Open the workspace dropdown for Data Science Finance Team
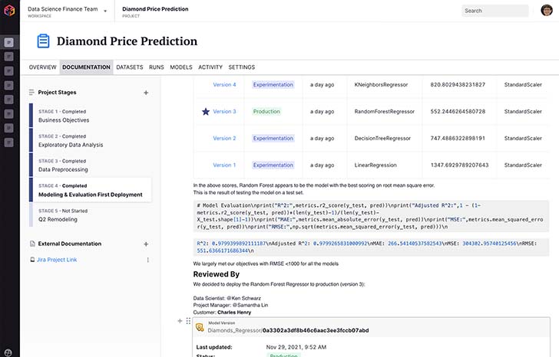559x357 pixels. (x=105, y=11)
